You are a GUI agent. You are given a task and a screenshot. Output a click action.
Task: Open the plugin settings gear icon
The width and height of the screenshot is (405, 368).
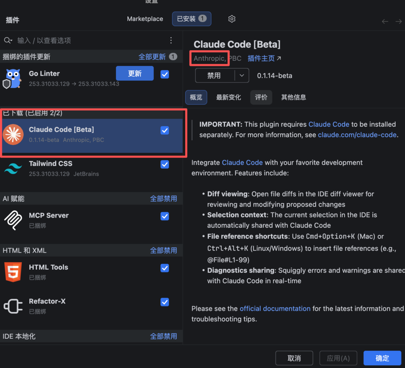(x=232, y=19)
